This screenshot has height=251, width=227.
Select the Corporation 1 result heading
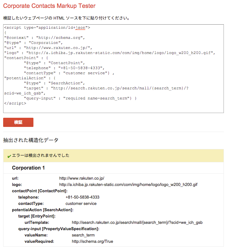(28, 168)
